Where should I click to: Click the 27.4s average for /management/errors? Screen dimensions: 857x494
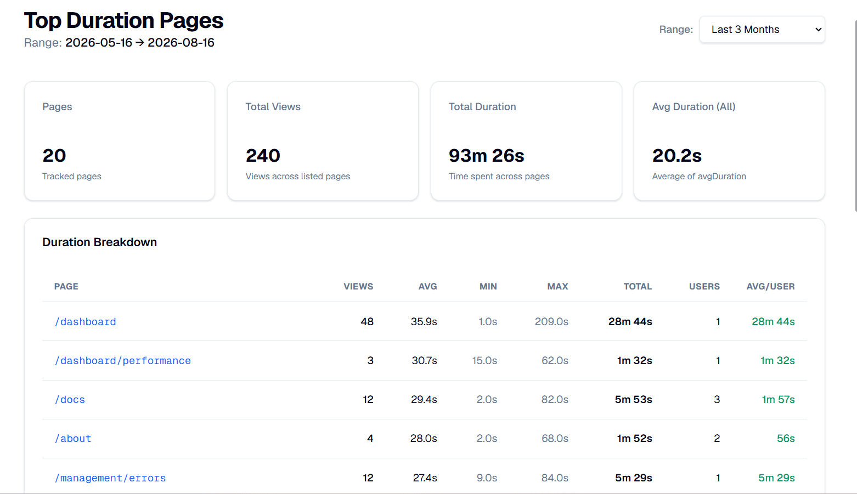425,478
